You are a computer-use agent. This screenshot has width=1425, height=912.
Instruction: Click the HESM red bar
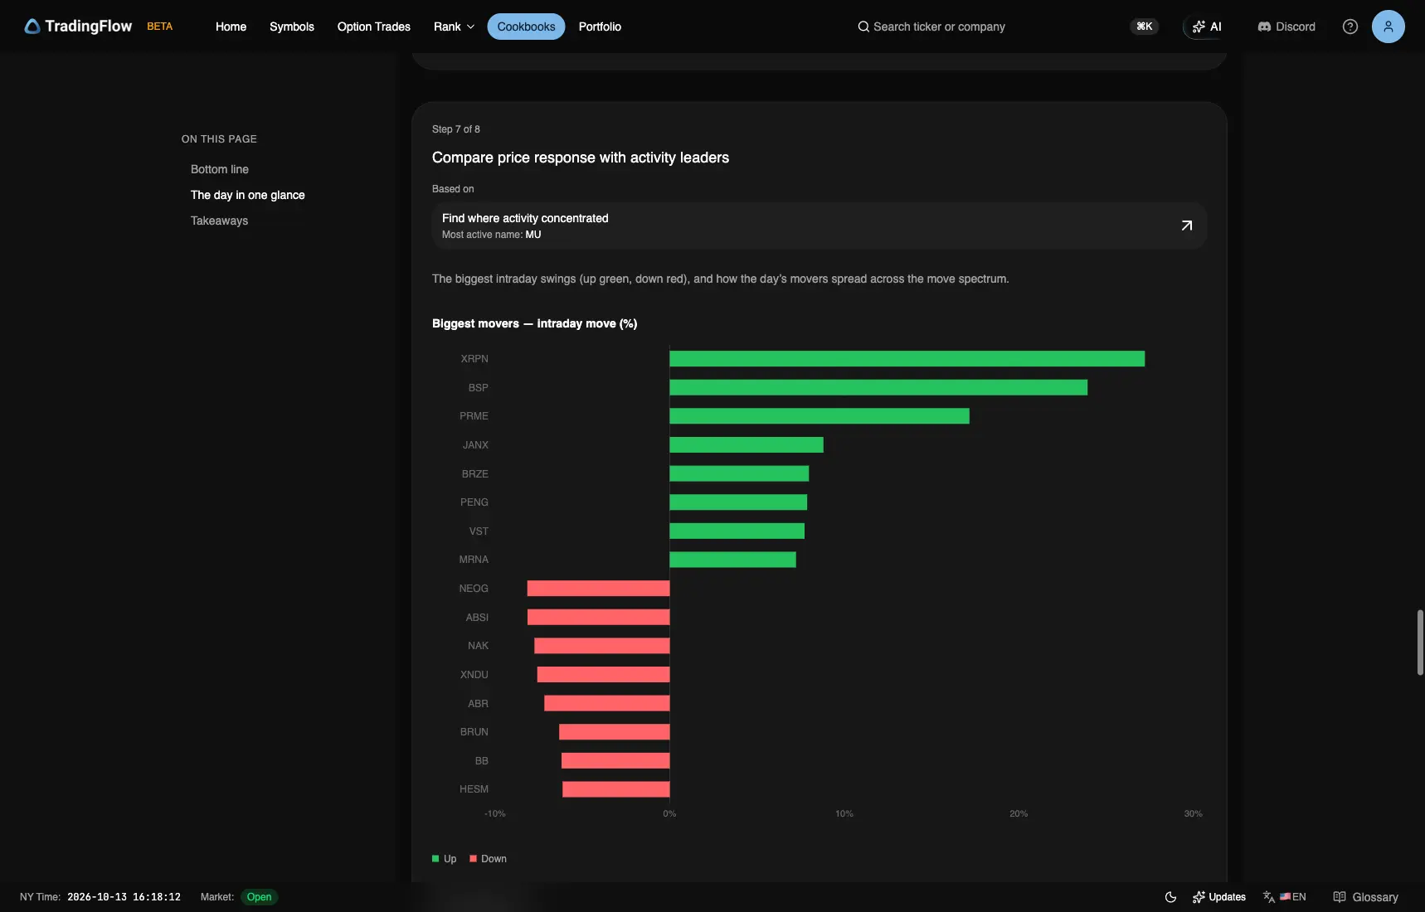point(615,789)
